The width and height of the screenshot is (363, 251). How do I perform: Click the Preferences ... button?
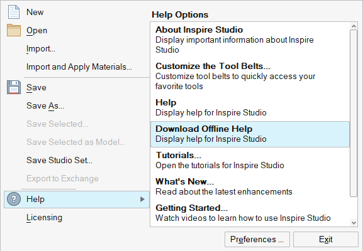tap(257, 240)
